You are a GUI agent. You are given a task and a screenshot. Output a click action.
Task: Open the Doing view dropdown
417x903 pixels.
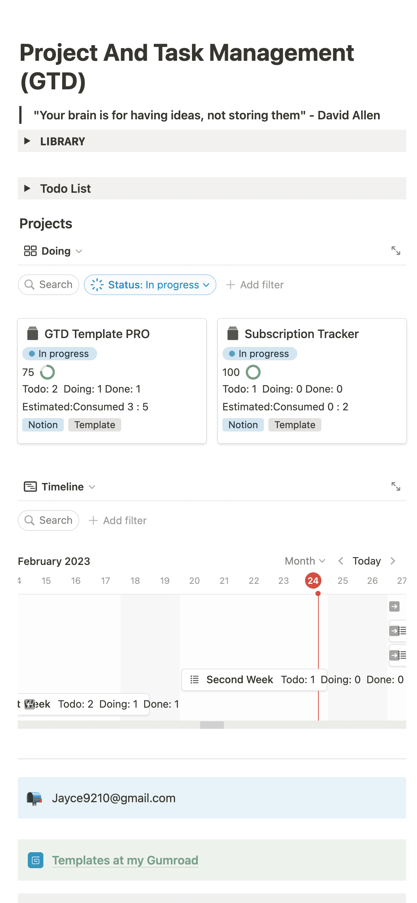53,251
